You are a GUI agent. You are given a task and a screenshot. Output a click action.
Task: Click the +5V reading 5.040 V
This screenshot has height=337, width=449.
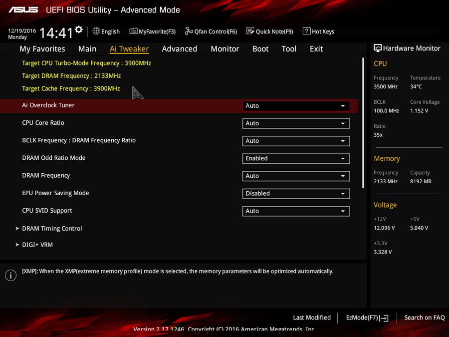[x=419, y=228]
